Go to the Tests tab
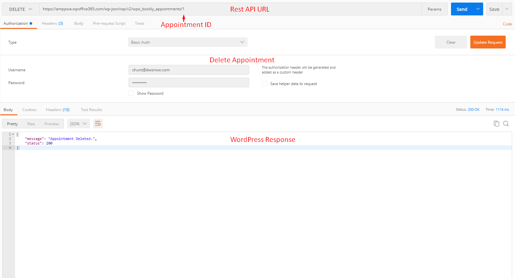515x278 pixels. [140, 23]
